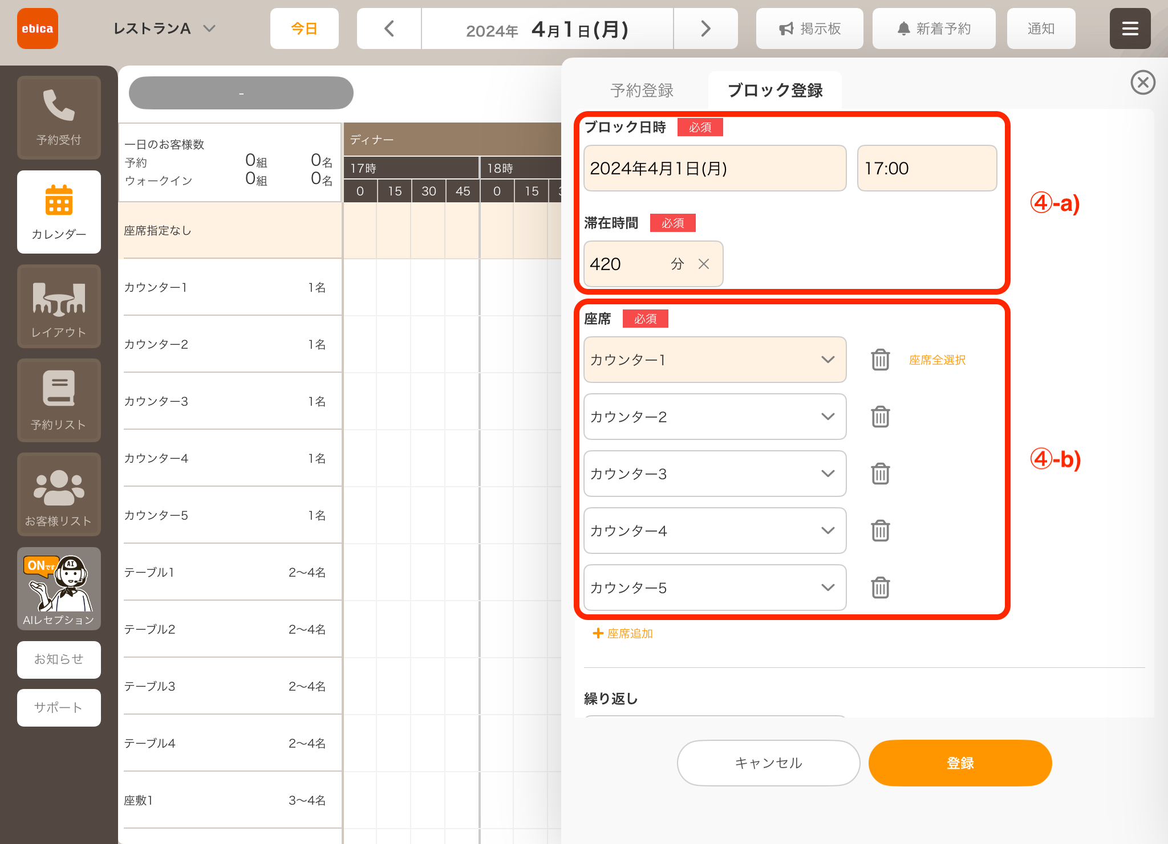Viewport: 1168px width, 844px height.
Task: Select the カウンター3 row in seat list
Action: [230, 401]
